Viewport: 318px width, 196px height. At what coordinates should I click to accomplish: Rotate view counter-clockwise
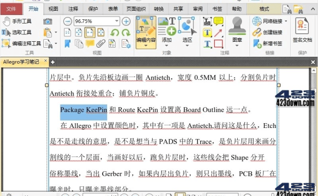tap(115, 33)
